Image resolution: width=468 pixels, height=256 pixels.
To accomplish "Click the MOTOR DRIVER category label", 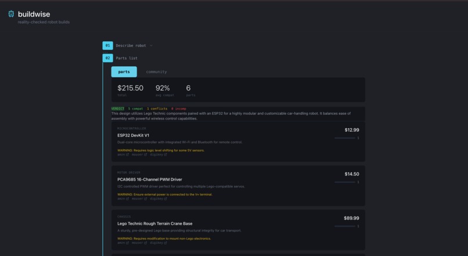I will coord(129,173).
